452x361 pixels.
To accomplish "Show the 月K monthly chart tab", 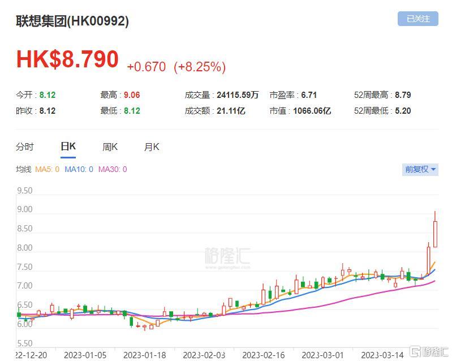I will tap(152, 147).
